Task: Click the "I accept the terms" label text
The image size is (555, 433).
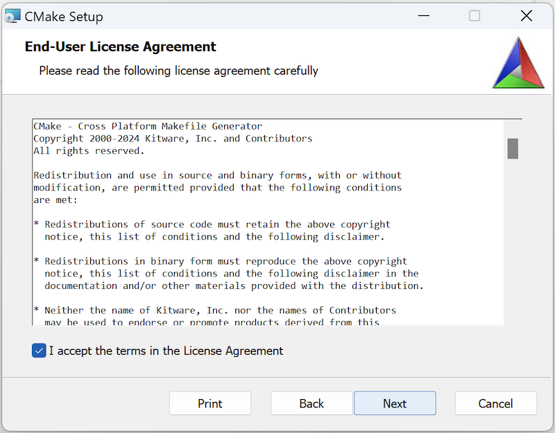Action: tap(166, 351)
